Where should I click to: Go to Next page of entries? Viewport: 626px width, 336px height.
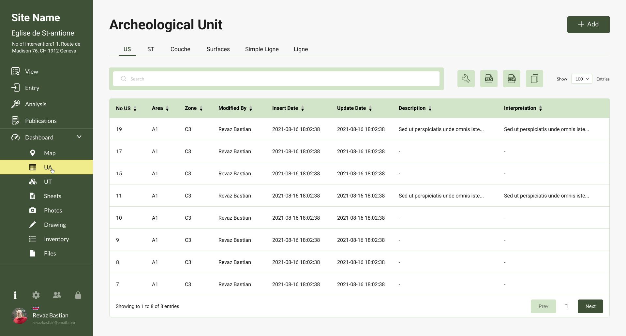point(590,306)
